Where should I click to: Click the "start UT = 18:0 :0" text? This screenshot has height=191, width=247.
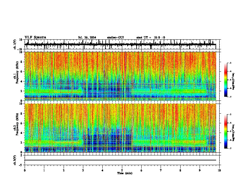click(x=151, y=37)
